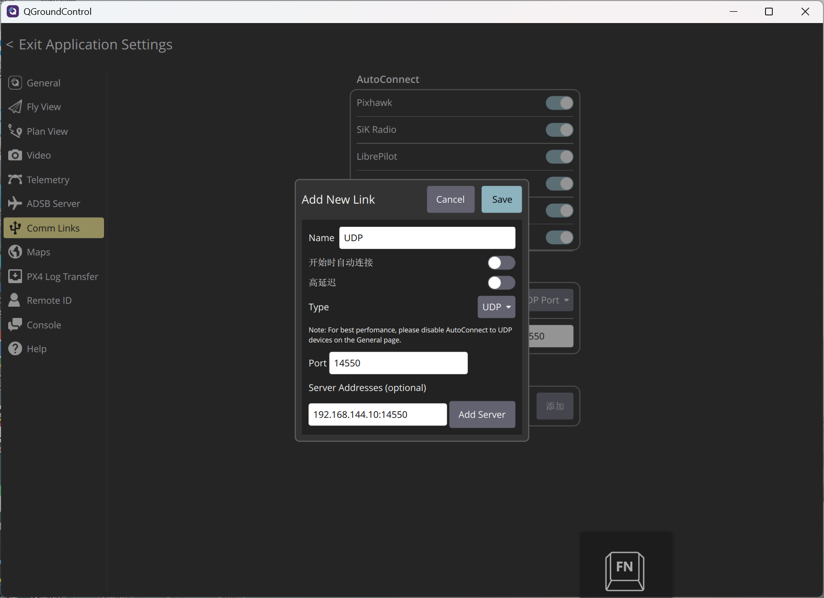This screenshot has height=598, width=824.
Task: Toggle LibrePilot AutoConnect switch
Action: point(559,157)
